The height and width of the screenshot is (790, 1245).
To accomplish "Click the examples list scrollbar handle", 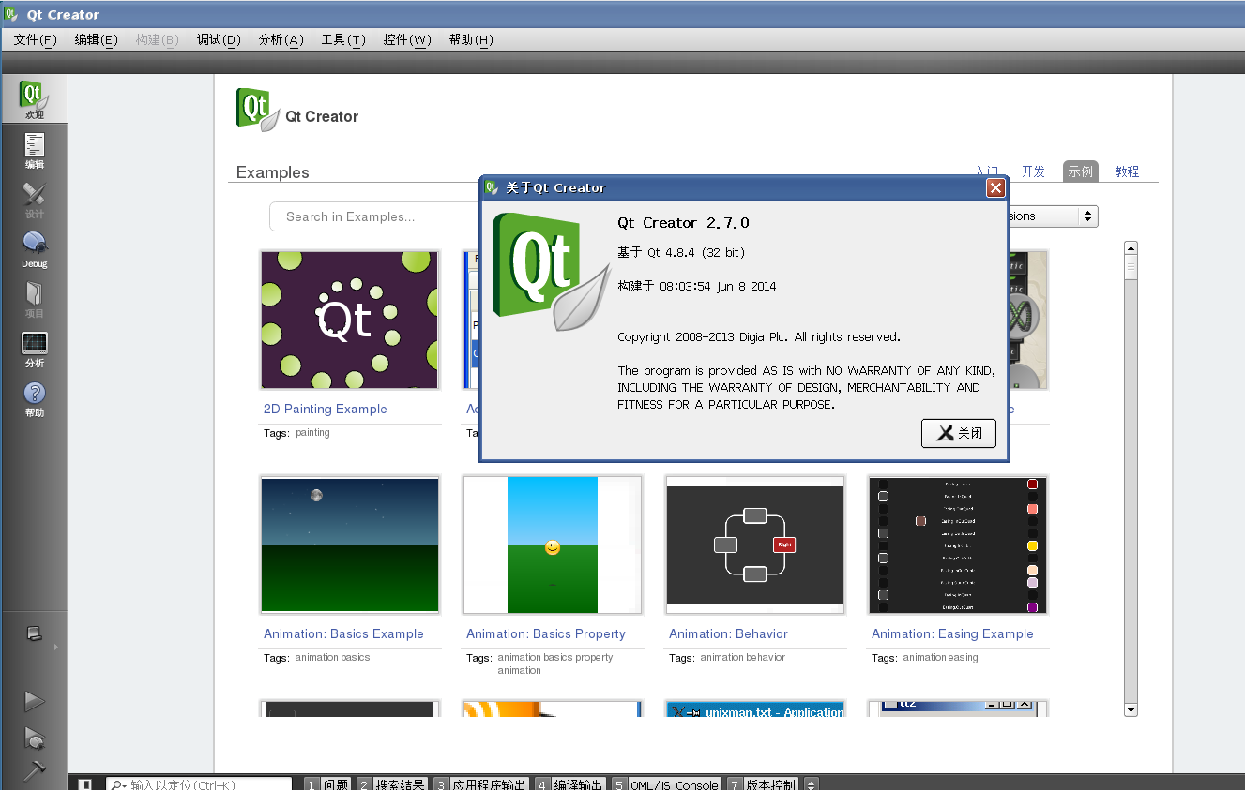I will coord(1131,268).
